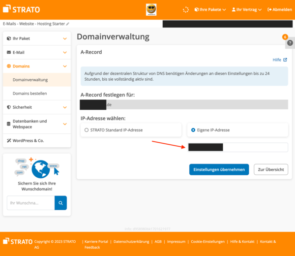Viewport: 295px width, 256px height.
Task: Click the pencil icon beside Hosting Starter
Action: [68, 24]
